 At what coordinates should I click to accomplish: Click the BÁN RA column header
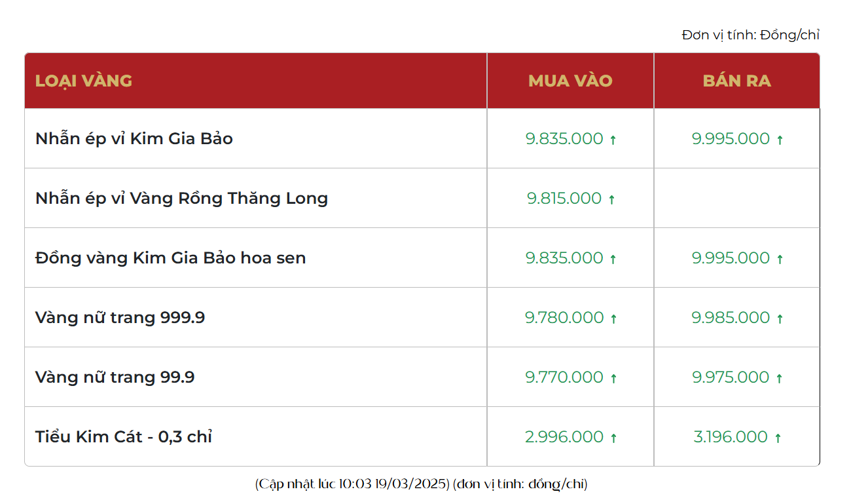tap(736, 81)
